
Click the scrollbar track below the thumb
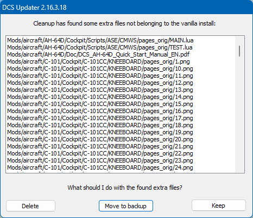[x=239, y=114]
